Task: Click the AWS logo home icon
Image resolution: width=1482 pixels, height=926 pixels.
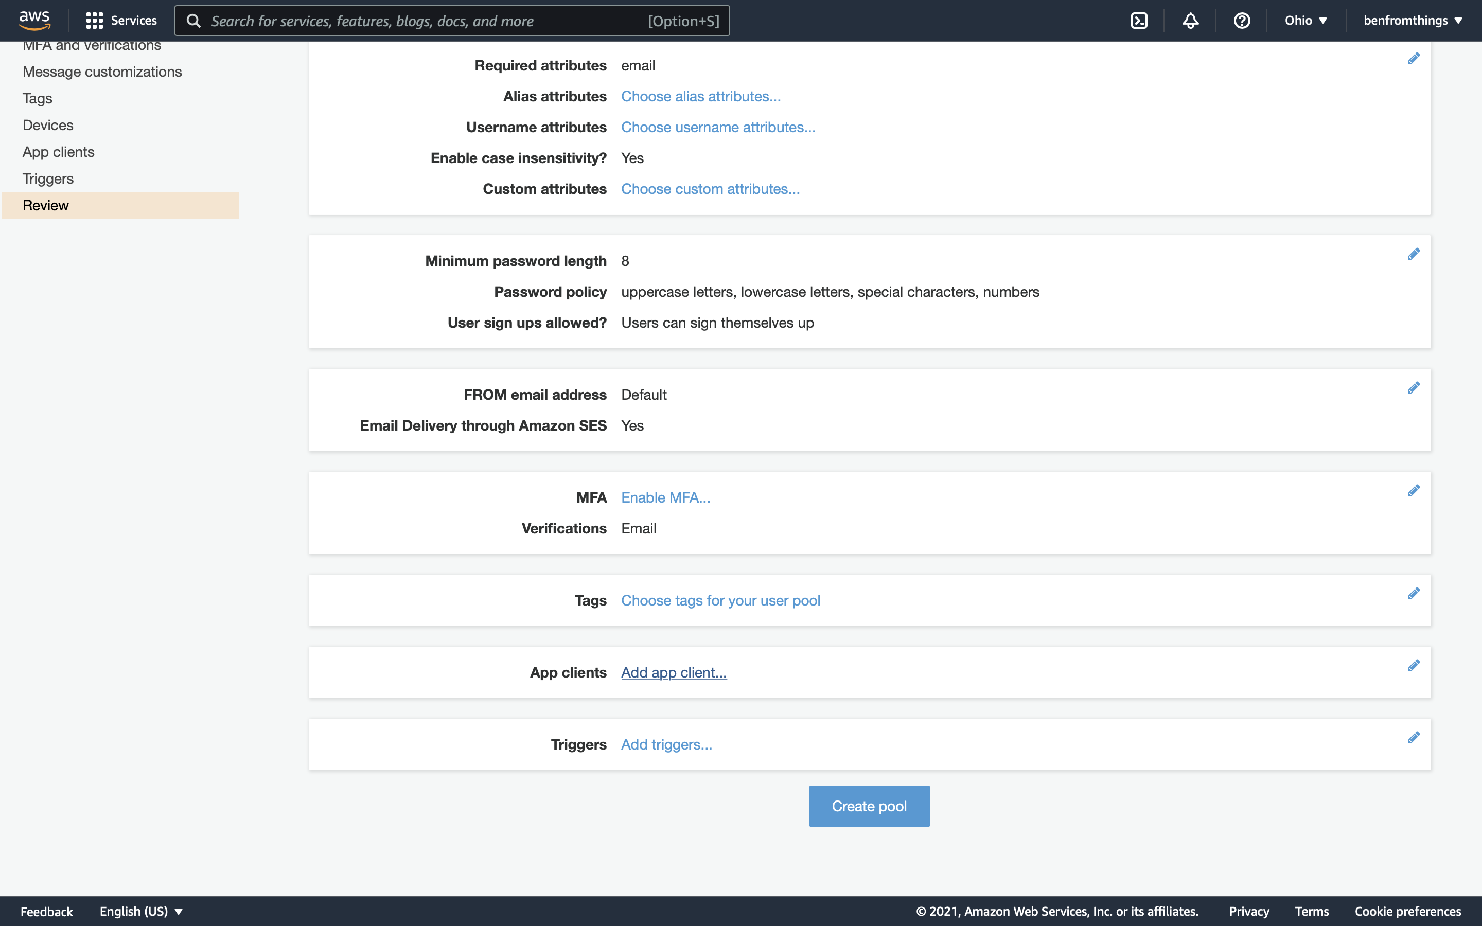Action: point(34,20)
